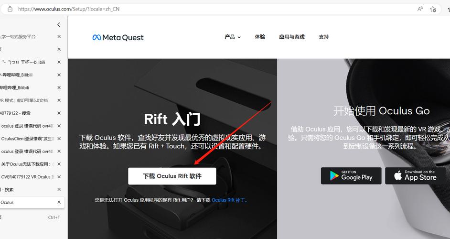This screenshot has height=239, width=450.
Task: Click the Meta Quest logo
Action: click(118, 37)
